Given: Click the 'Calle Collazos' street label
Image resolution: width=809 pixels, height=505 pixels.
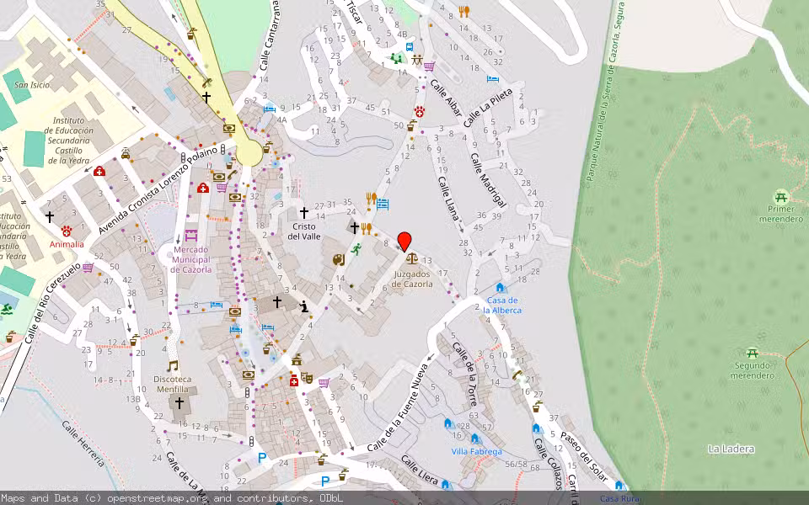Looking at the screenshot, I should pos(548,463).
